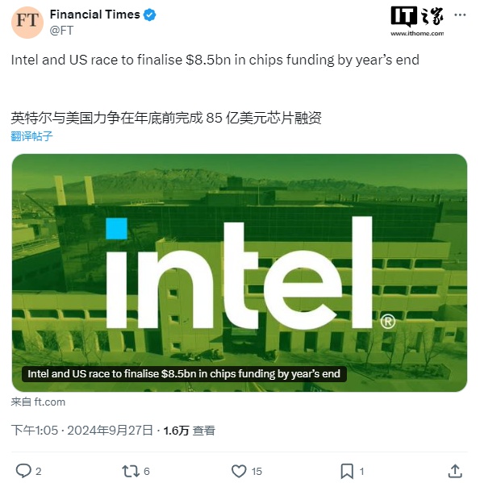Click the repost count 6

tap(147, 471)
